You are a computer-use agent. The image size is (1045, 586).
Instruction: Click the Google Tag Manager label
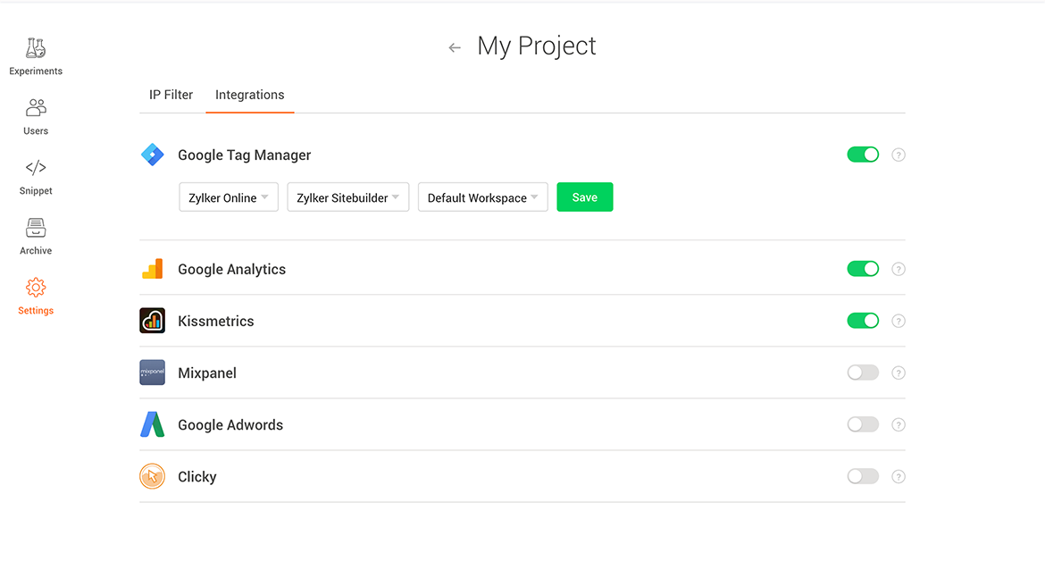click(x=245, y=155)
